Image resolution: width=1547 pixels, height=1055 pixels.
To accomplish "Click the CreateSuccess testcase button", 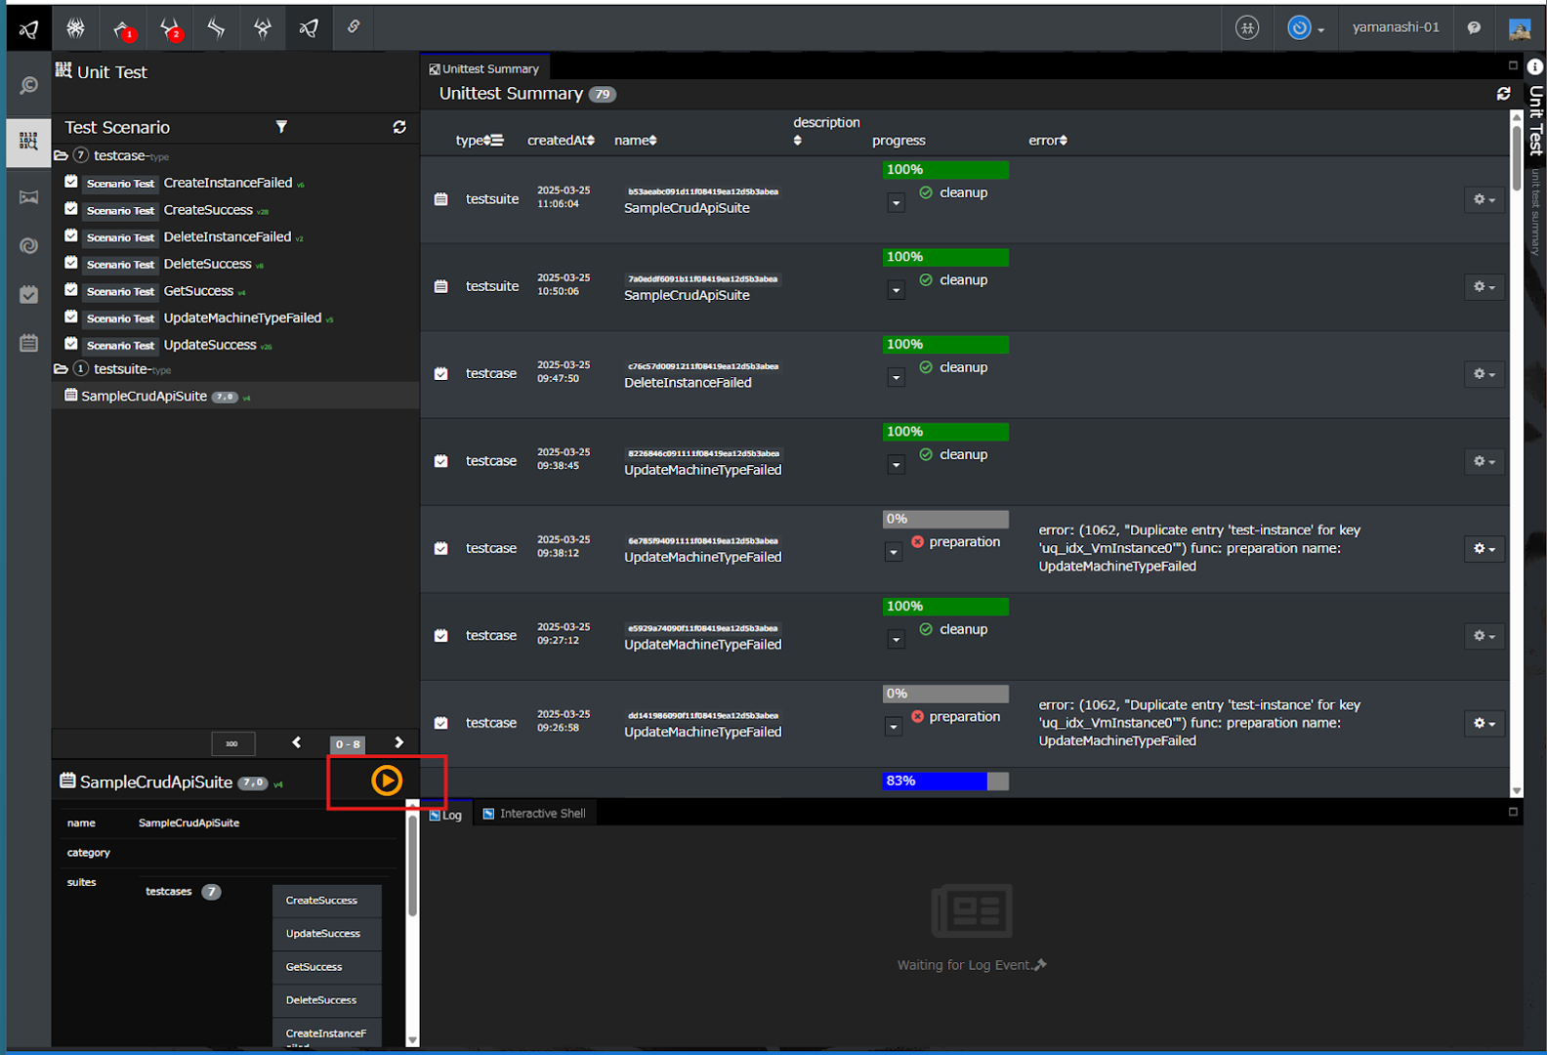I will coord(322,901).
